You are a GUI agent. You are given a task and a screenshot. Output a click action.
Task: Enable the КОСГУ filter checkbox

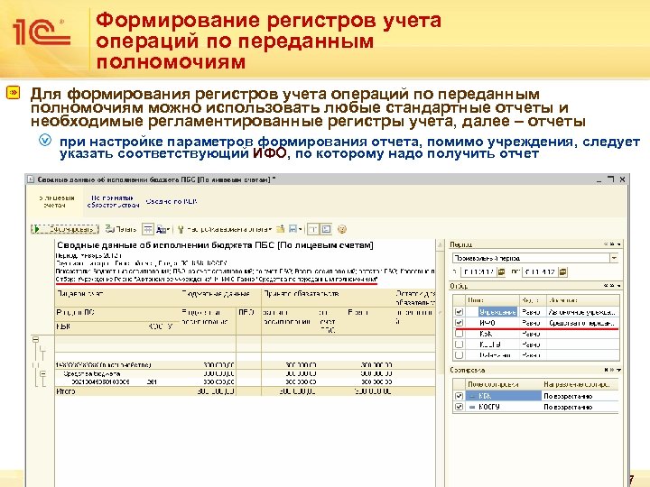pyautogui.click(x=459, y=345)
